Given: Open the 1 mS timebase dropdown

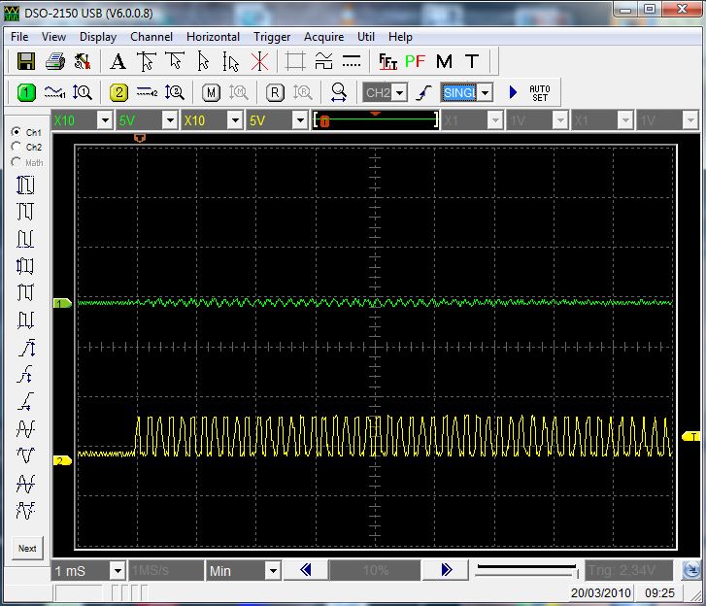Looking at the screenshot, I should coord(118,571).
